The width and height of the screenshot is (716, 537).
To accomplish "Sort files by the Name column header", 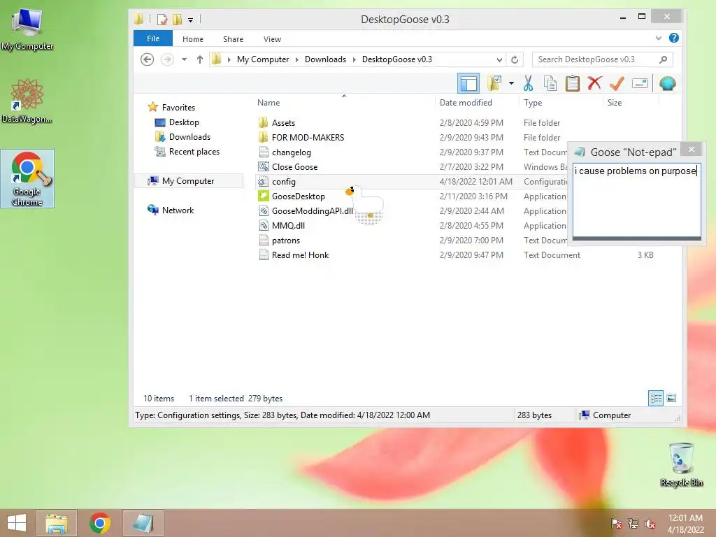I will [x=268, y=103].
